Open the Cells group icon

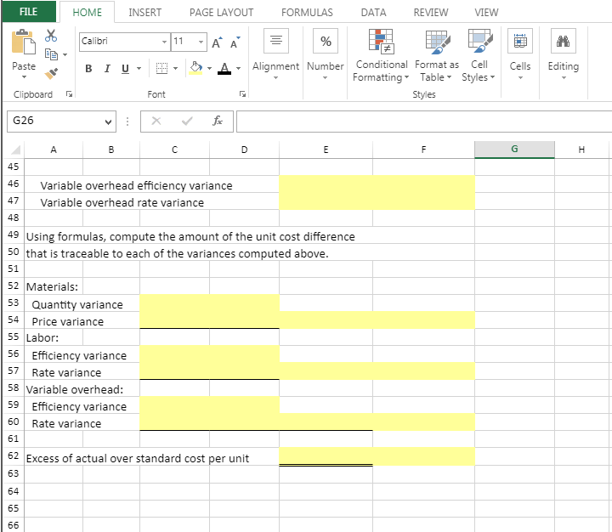[x=520, y=41]
